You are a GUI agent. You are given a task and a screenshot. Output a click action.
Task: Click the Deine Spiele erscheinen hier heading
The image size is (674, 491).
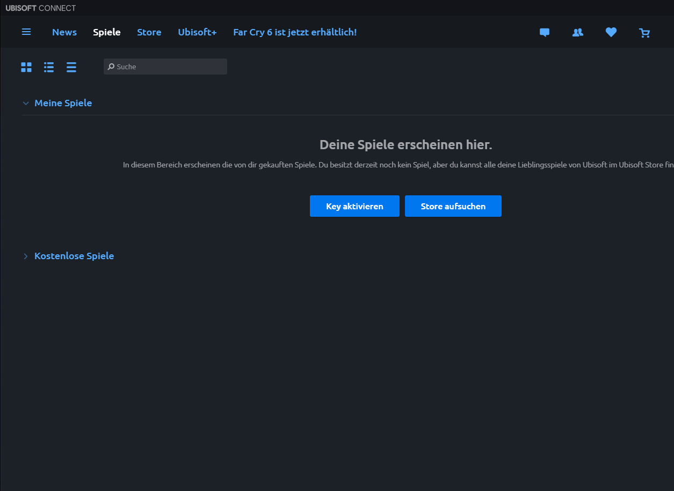[406, 144]
